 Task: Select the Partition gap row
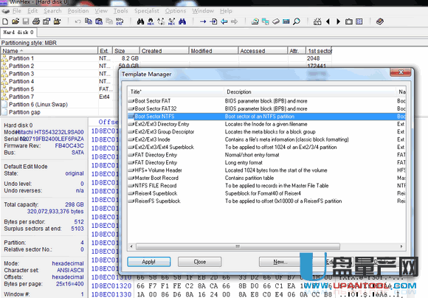coord(60,112)
